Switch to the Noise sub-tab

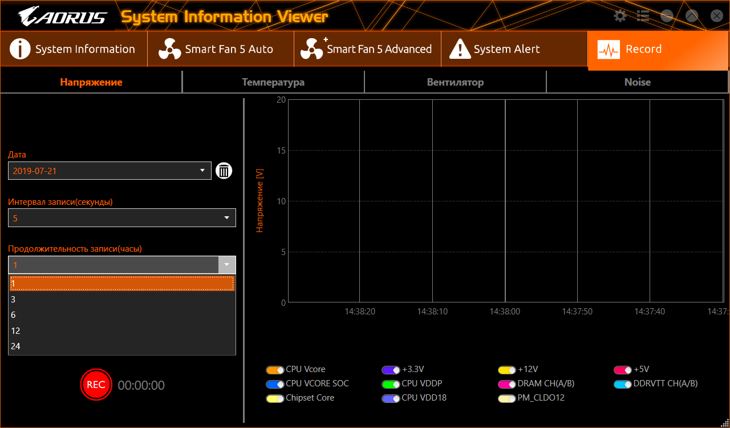[x=637, y=82]
